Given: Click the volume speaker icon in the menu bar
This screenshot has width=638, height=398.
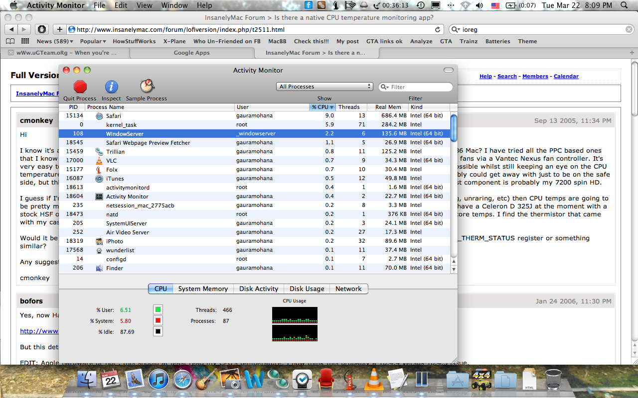Looking at the screenshot, I should 479,5.
